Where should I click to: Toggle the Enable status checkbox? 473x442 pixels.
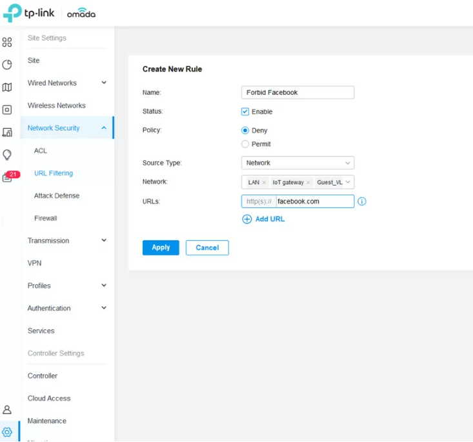[245, 111]
